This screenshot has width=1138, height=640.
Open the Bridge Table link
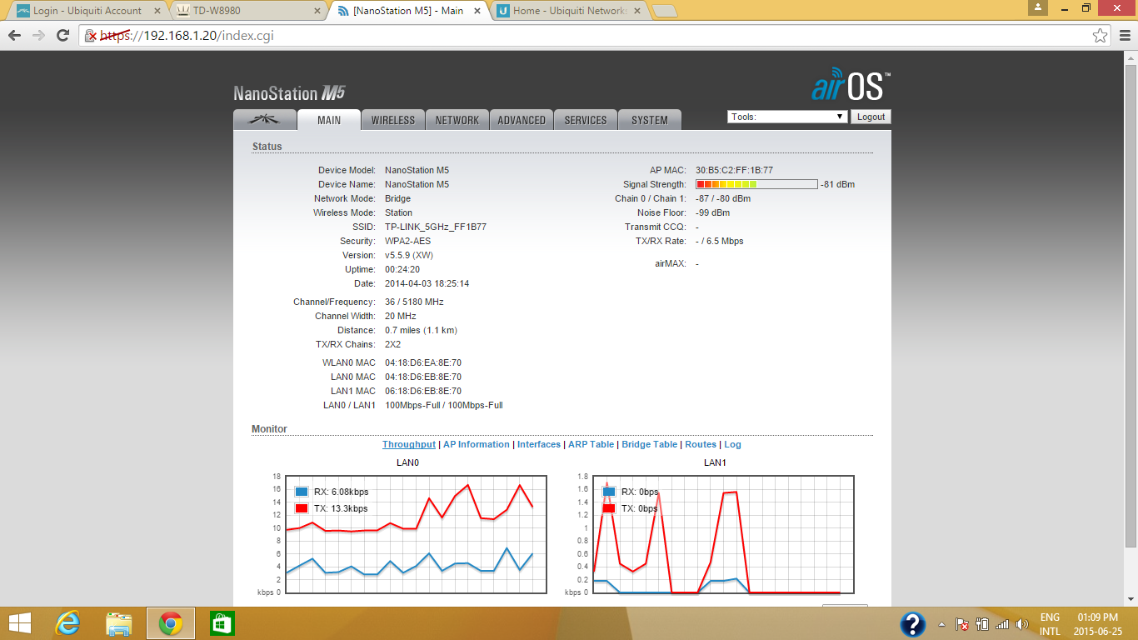(650, 444)
